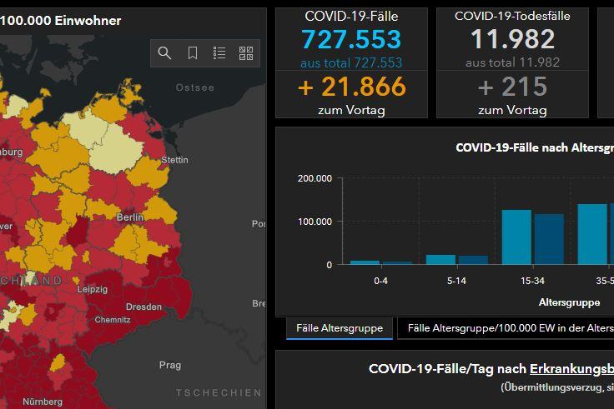This screenshot has width=614, height=409.
Task: Click the 727.553 COVID-19-Fälle count
Action: (351, 39)
